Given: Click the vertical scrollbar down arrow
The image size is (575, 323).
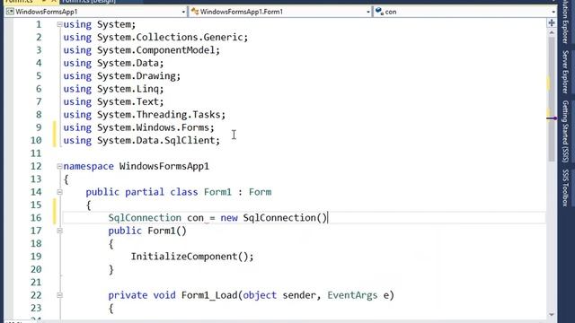Looking at the screenshot, I should tap(552, 314).
